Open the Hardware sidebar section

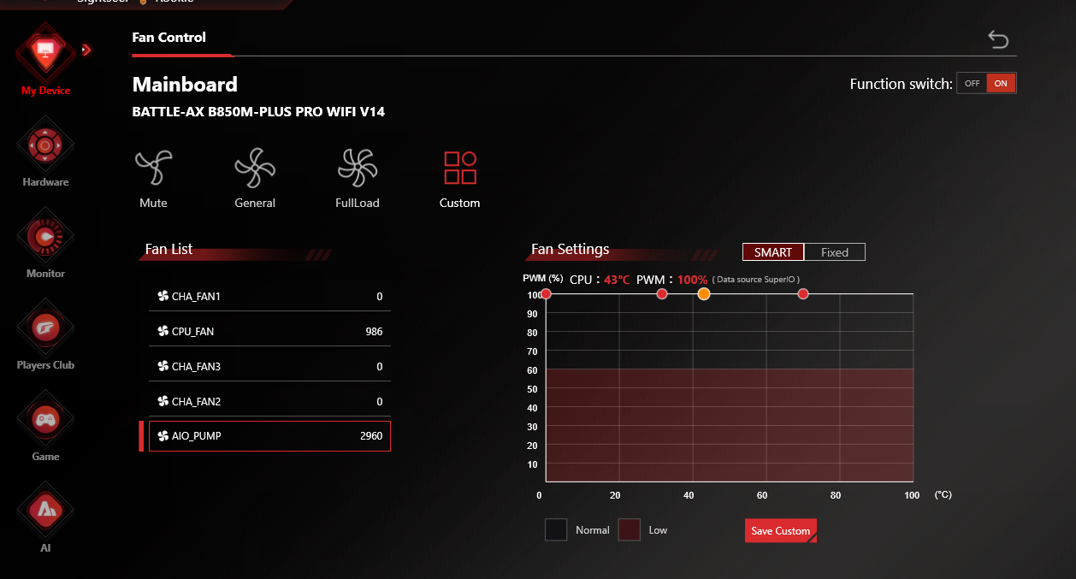coord(45,152)
